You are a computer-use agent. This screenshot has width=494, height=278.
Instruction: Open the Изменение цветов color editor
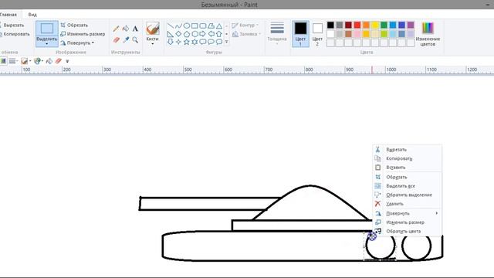click(x=428, y=34)
